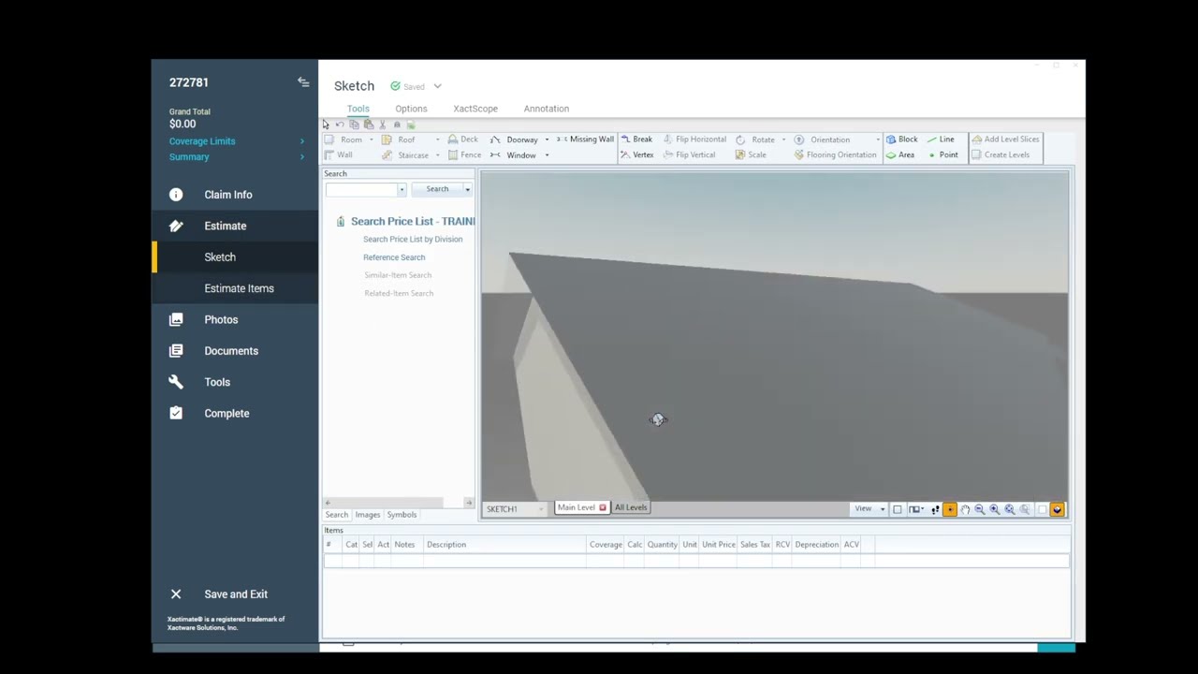Select the Fence tool
This screenshot has height=674, width=1198.
465,154
